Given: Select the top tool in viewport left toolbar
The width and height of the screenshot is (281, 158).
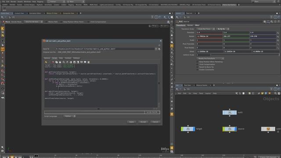Looking at the screenshot, I should (x=3, y=29).
